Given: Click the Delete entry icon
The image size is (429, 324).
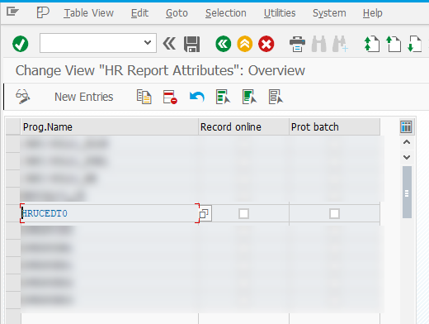Looking at the screenshot, I should tap(170, 97).
